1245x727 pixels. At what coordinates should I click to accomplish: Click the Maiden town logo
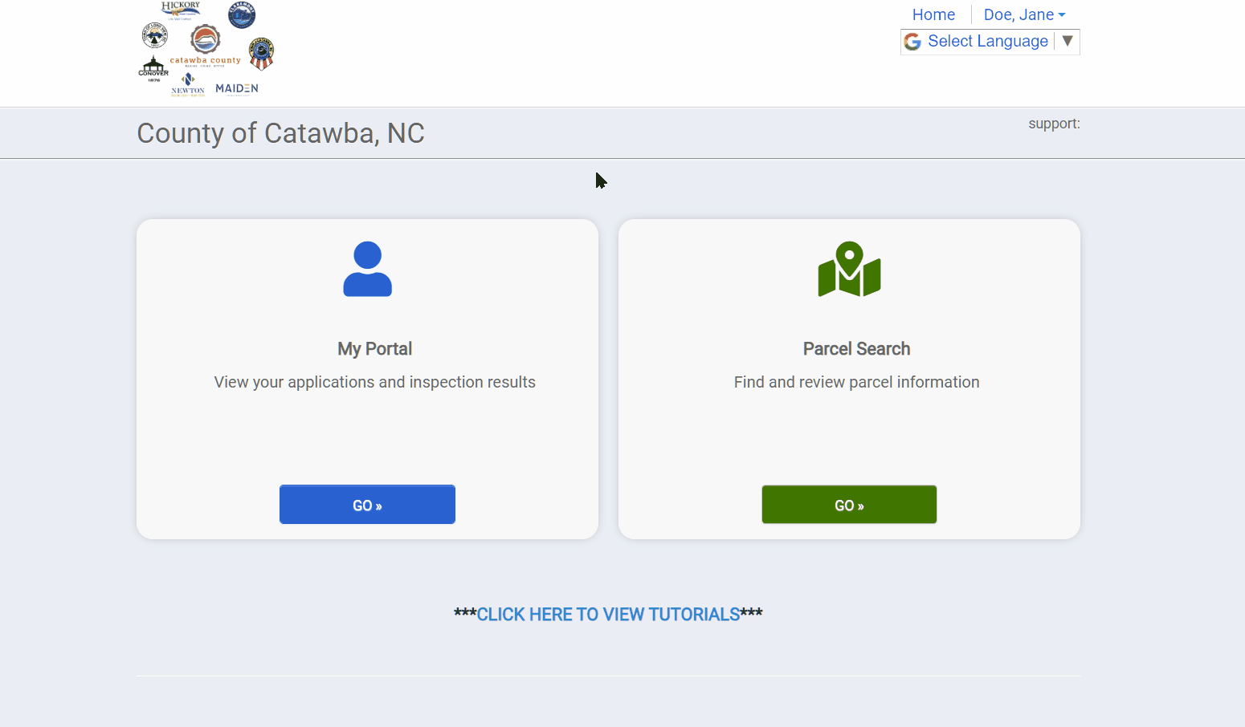click(x=238, y=87)
